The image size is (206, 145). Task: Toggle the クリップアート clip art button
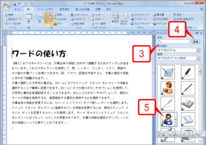click(48, 19)
